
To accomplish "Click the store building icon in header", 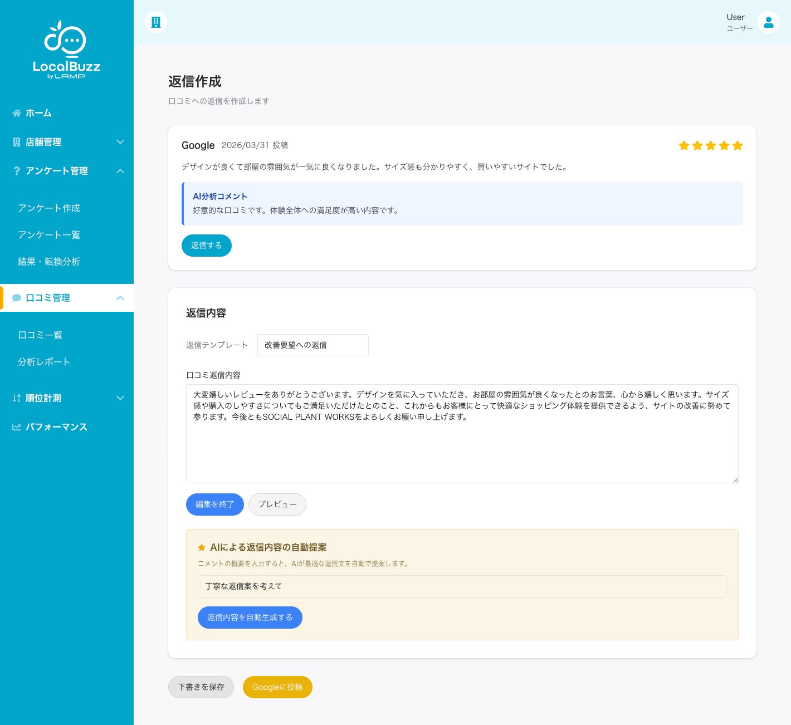I will coord(156,22).
